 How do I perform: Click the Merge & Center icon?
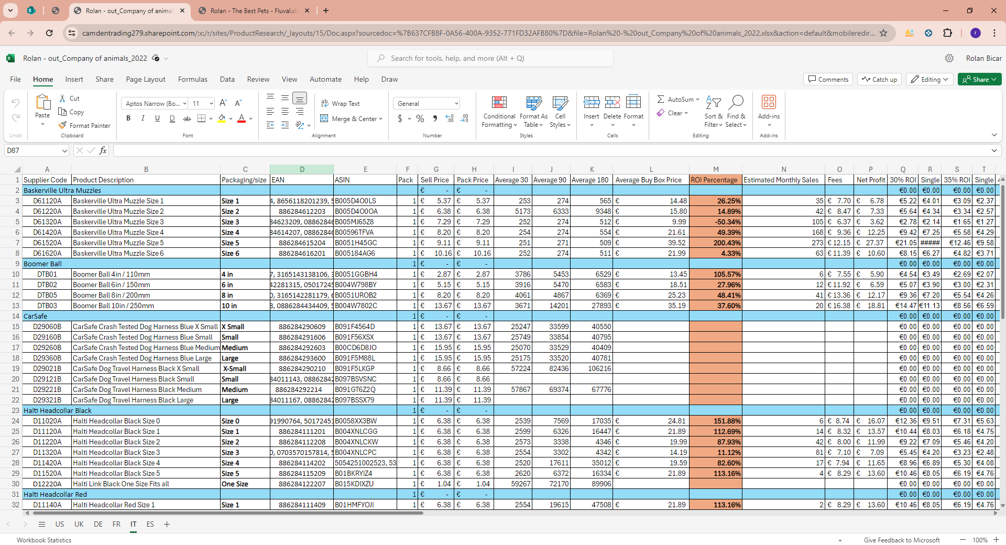(x=325, y=119)
